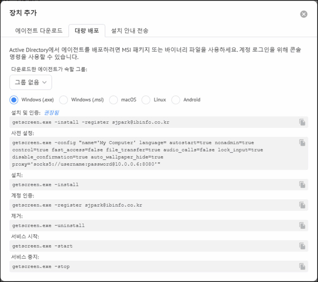Copy the -config preset command
The width and height of the screenshot is (318, 282).
302,143
